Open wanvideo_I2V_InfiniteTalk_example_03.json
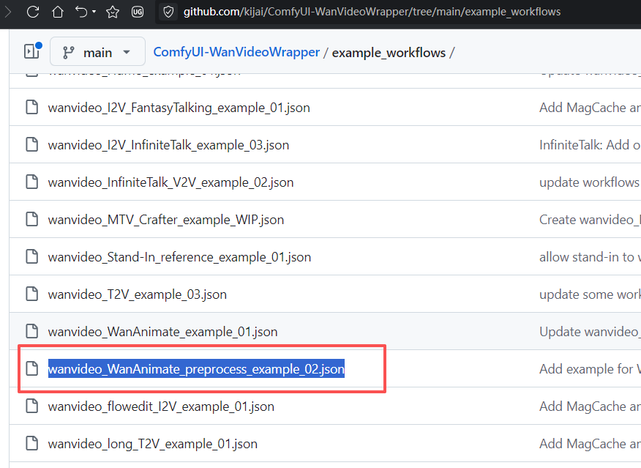The height and width of the screenshot is (468, 641). [168, 145]
